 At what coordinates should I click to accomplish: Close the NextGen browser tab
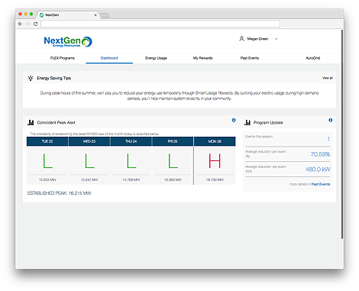pos(95,15)
